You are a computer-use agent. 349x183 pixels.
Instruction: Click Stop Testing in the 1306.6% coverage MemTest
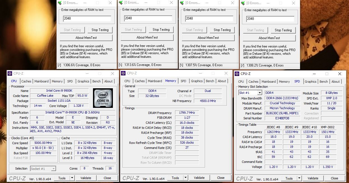[100, 30]
